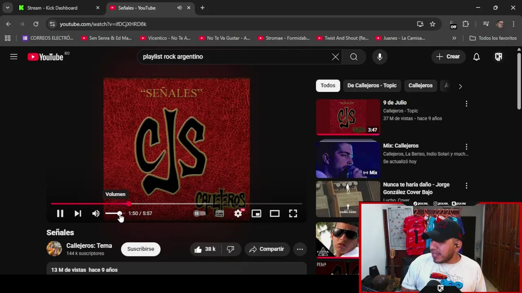Dislike the video
This screenshot has height=293, width=522.
pos(231,249)
